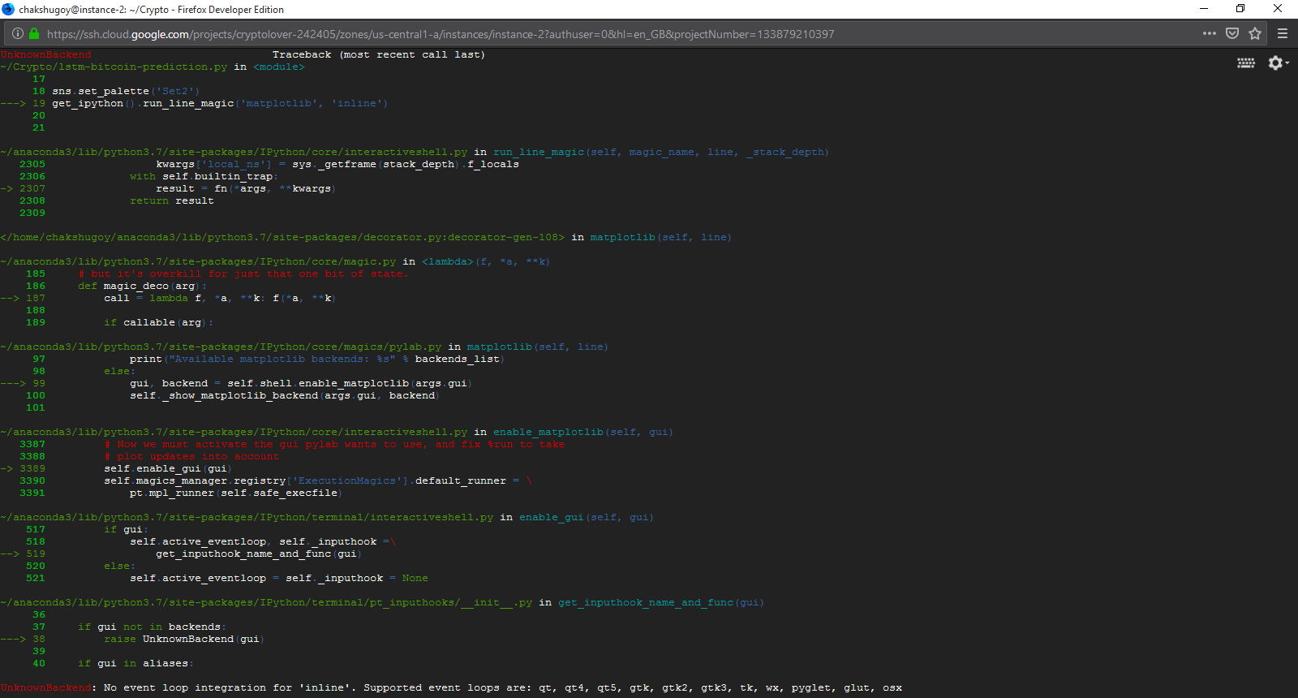Click the 'pt.mpl_runner(self.safe_execfile)' line
The height and width of the screenshot is (698, 1298).
pos(236,493)
